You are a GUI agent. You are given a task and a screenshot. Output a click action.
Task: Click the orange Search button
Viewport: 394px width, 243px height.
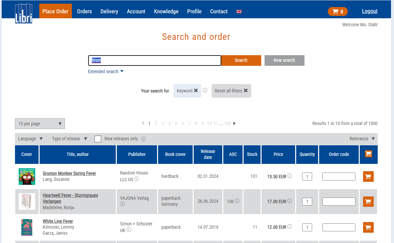point(241,61)
